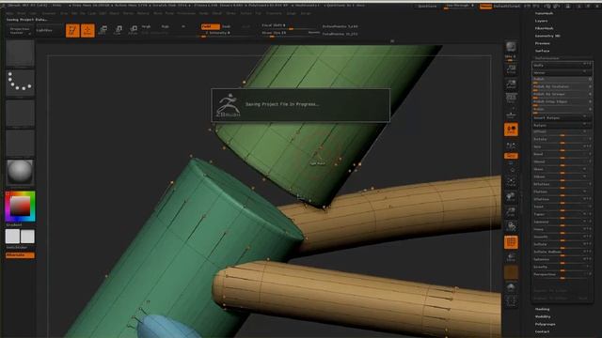Click the Xpose icon at right shelf bottom
The height and width of the screenshot is (338, 602).
click(511, 301)
